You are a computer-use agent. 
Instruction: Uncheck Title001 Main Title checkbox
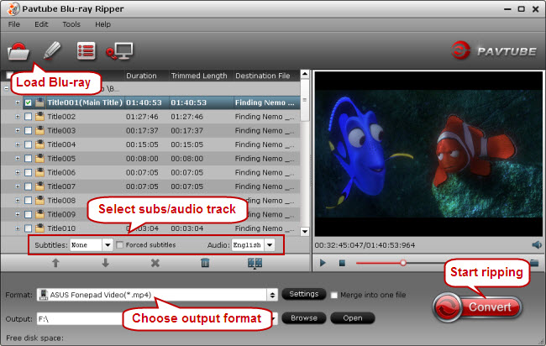29,102
